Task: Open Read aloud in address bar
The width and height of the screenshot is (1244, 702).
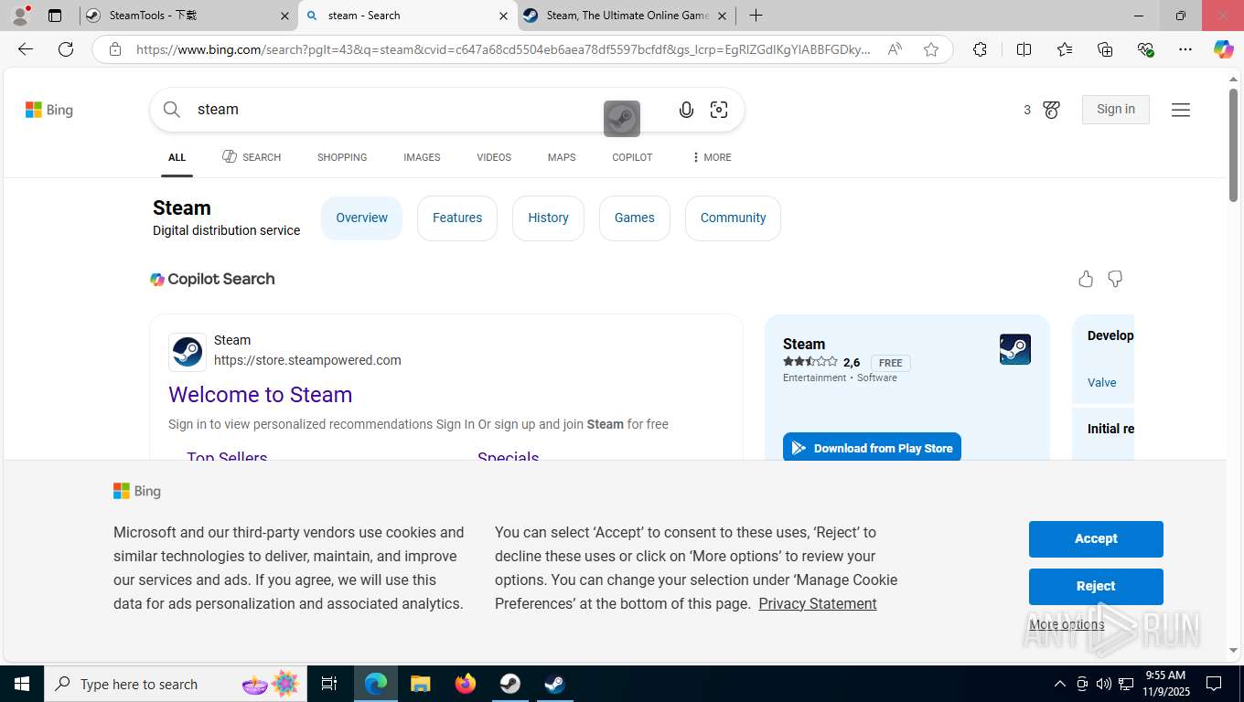Action: (895, 49)
